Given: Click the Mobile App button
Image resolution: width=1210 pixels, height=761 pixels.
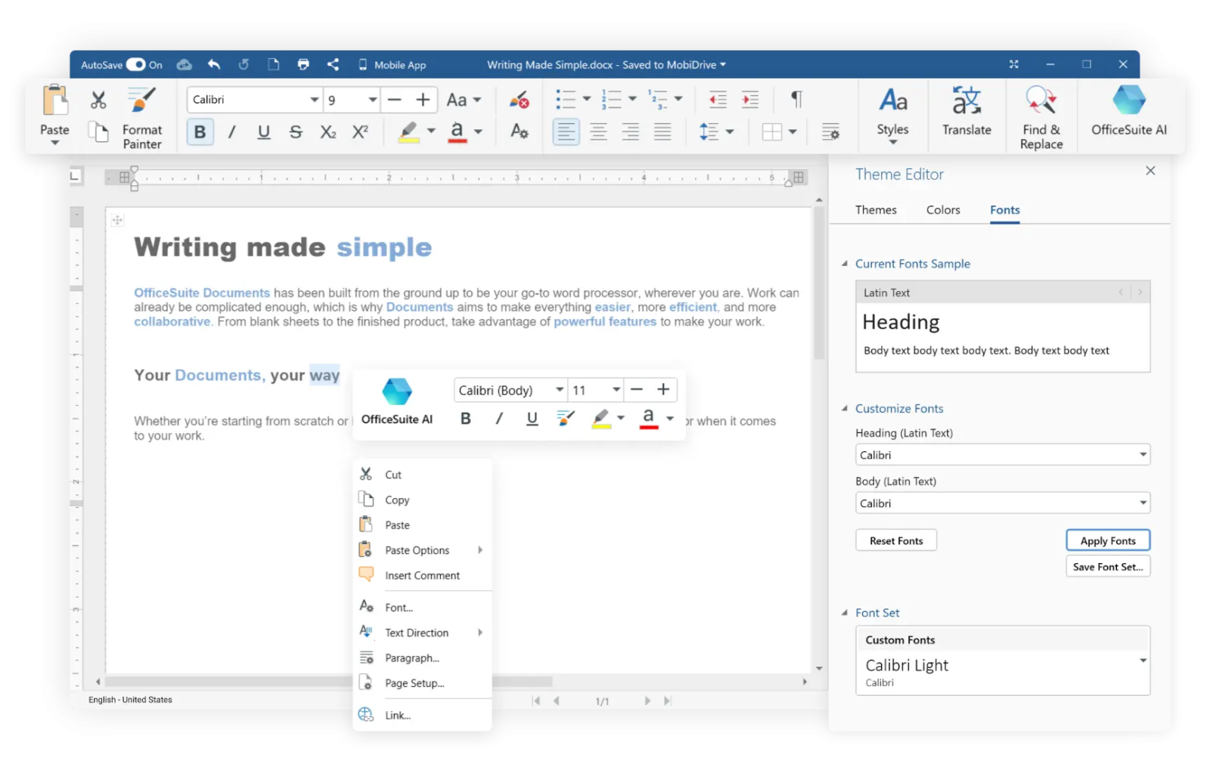Looking at the screenshot, I should point(392,65).
